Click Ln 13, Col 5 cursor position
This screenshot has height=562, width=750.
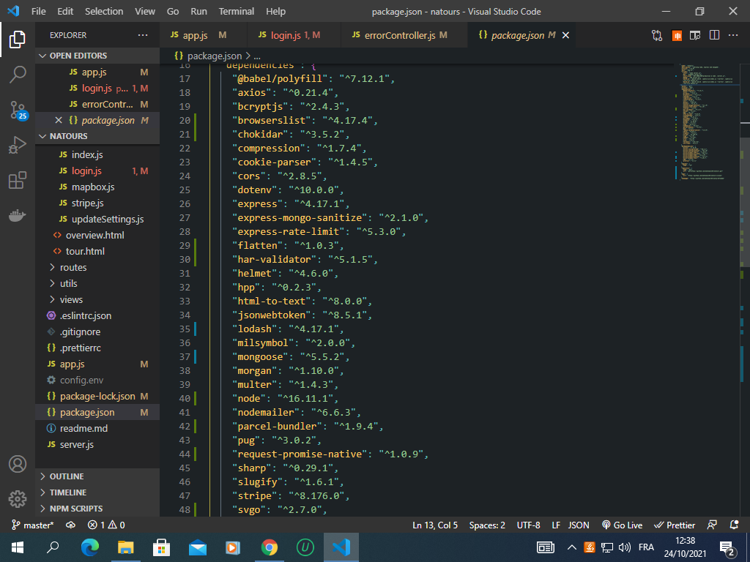[435, 525]
